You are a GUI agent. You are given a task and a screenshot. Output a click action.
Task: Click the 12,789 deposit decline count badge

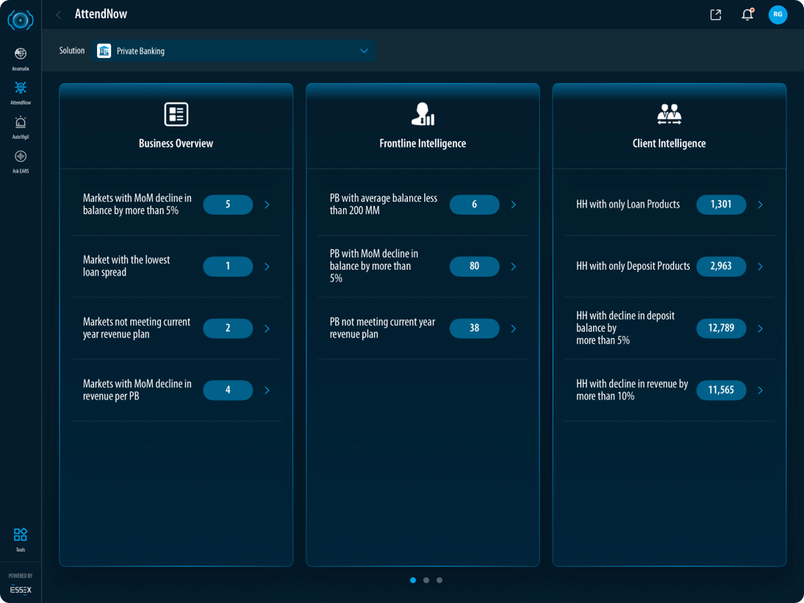pyautogui.click(x=721, y=329)
